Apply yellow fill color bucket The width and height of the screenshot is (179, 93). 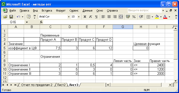pyautogui.click(x=157, y=17)
